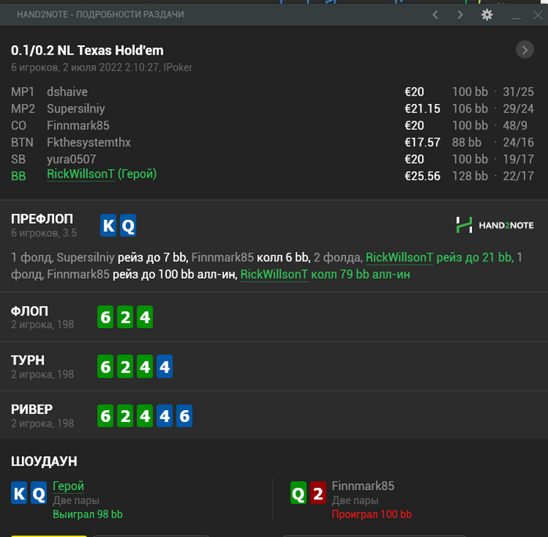Image resolution: width=548 pixels, height=537 pixels.
Task: Click the €25.56 stack value
Action: click(422, 176)
